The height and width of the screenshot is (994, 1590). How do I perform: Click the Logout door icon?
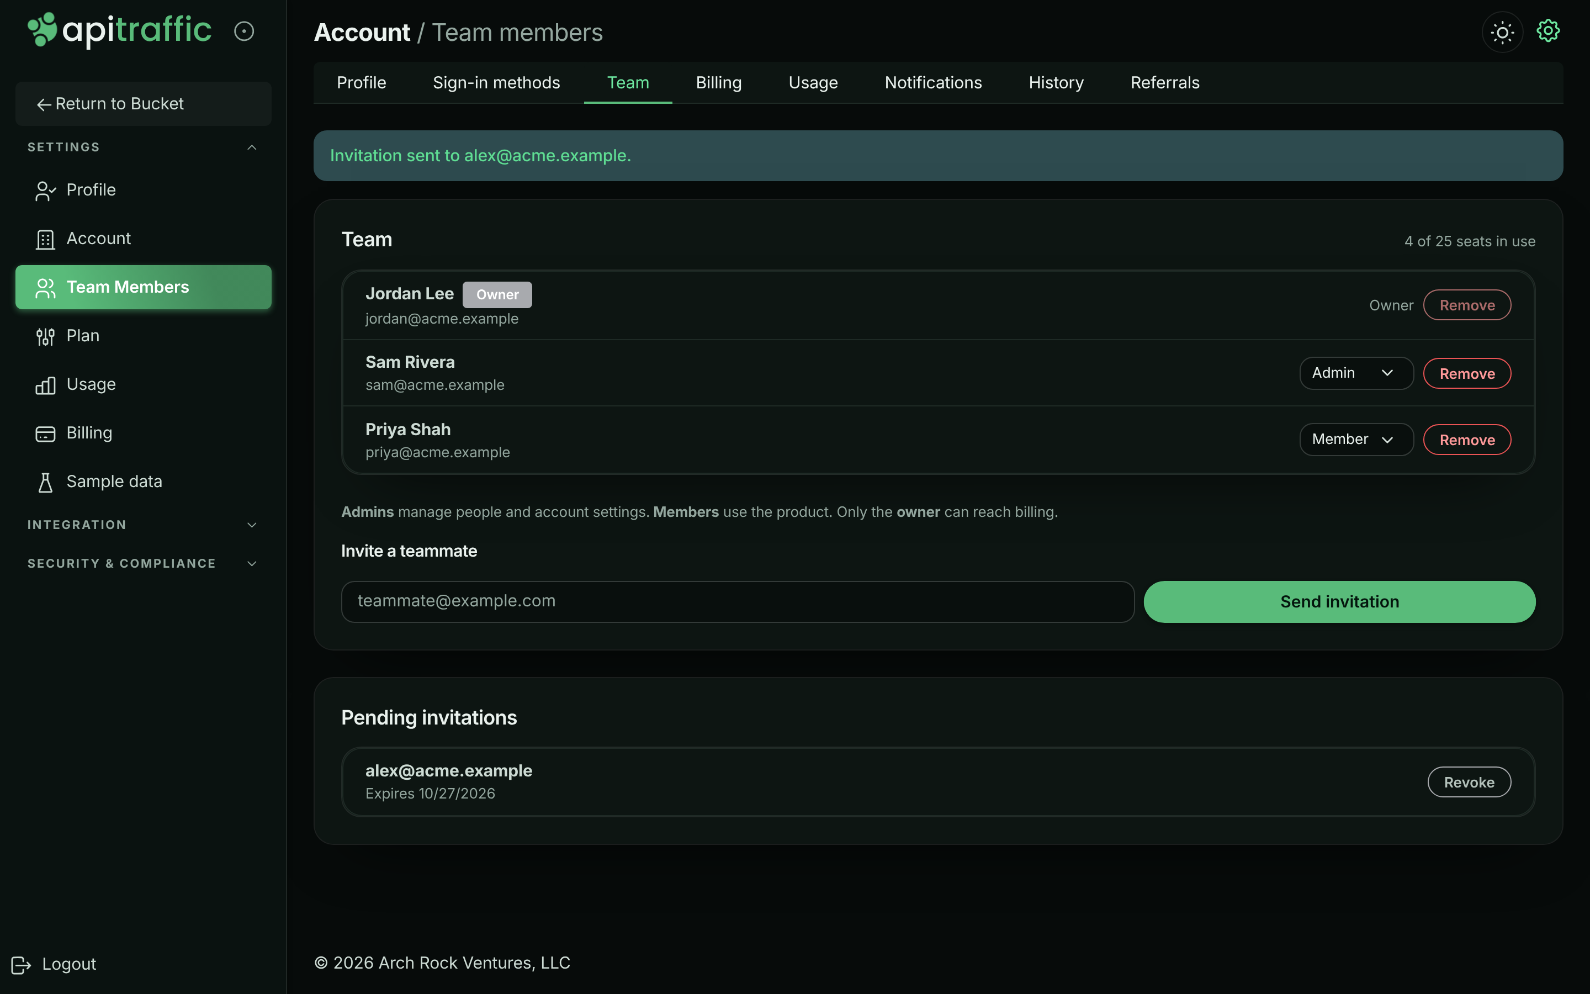click(x=21, y=964)
